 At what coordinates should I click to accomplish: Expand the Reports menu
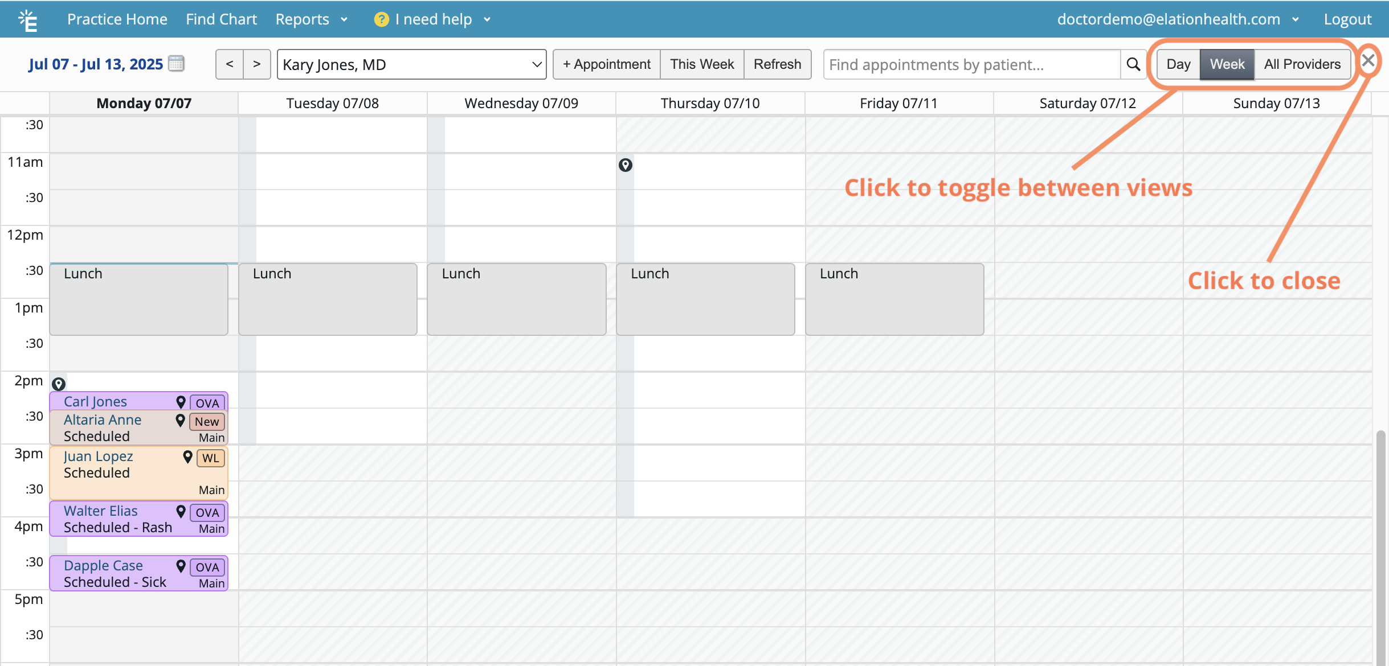pos(311,19)
